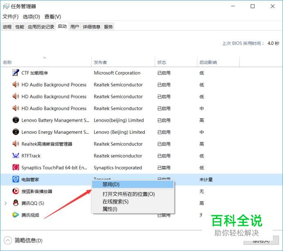Select Lenovo Battery Management S... entry
Viewport: 283px width, 251px height.
(55, 120)
